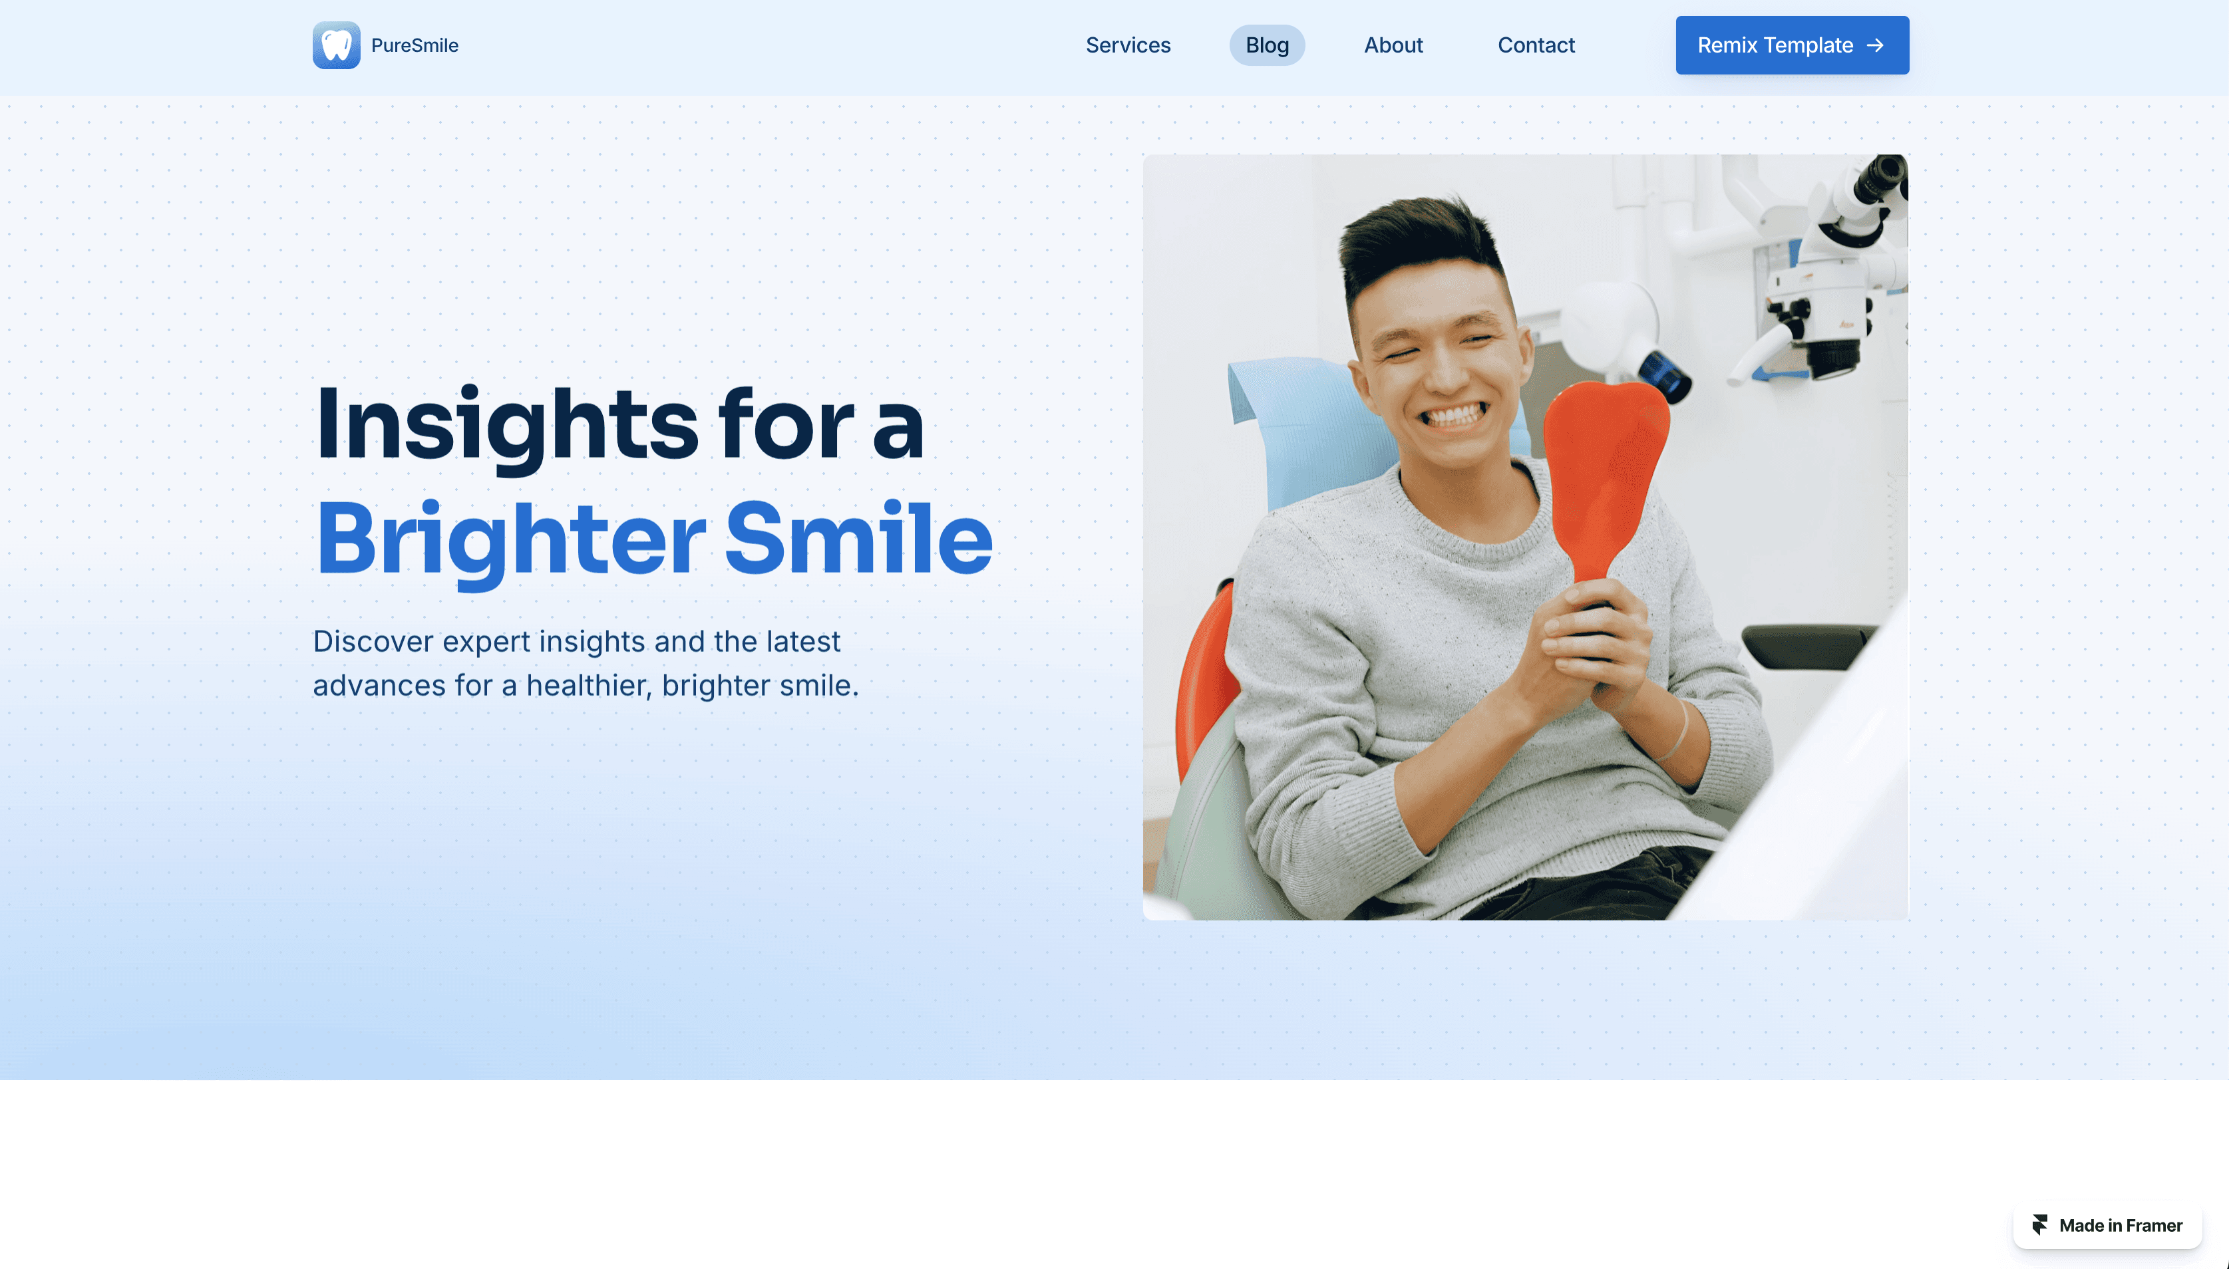This screenshot has height=1269, width=2229.
Task: Click the Made in Framer text
Action: coord(2120,1225)
